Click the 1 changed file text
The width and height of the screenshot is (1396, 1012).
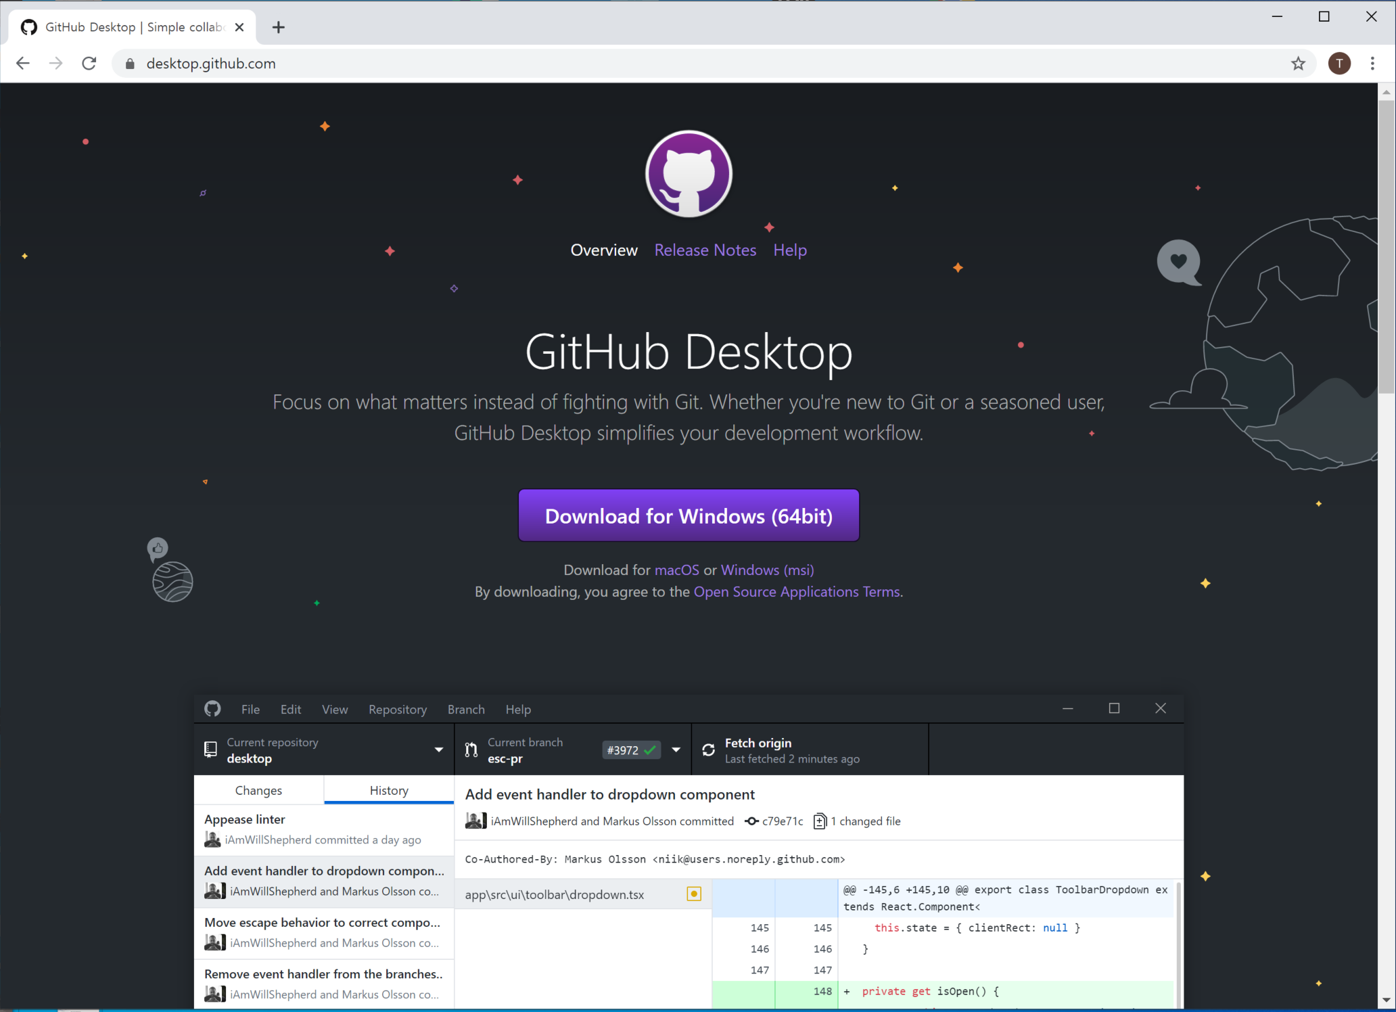pos(866,821)
